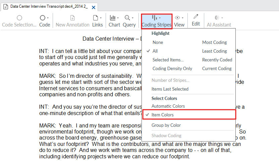Choose Selected Items... in Highlight menu
The height and width of the screenshot is (161, 279).
pyautogui.click(x=168, y=60)
